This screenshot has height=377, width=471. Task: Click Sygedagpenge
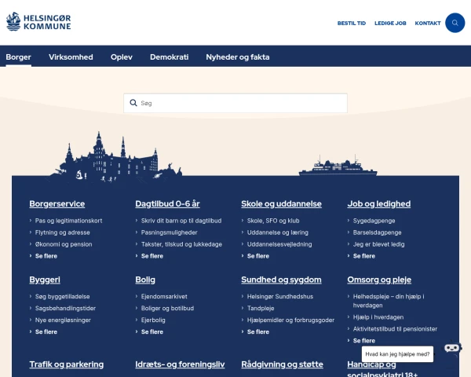(x=374, y=221)
